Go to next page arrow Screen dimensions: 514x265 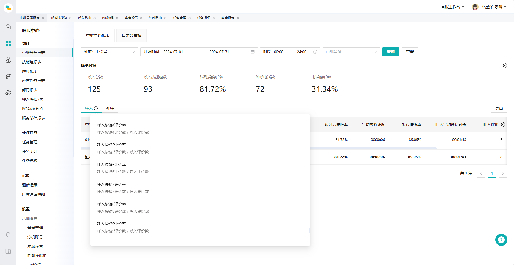tap(503, 173)
